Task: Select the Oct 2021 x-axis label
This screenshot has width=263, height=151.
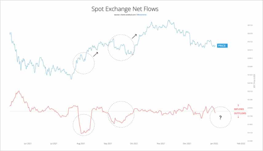Action: (x=133, y=143)
